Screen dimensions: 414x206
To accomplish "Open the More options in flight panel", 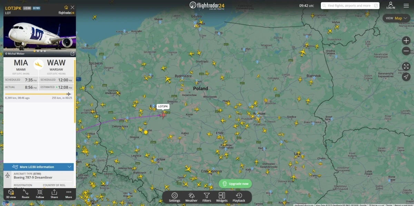I will pos(69,194).
